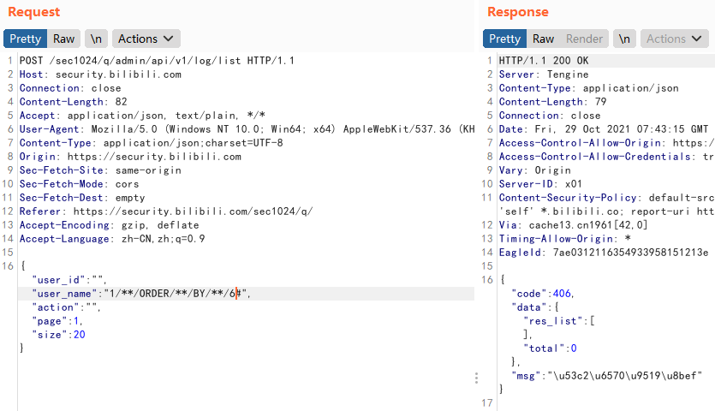Click the size value 20 in the request body
This screenshot has width=715, height=411.
(79, 335)
